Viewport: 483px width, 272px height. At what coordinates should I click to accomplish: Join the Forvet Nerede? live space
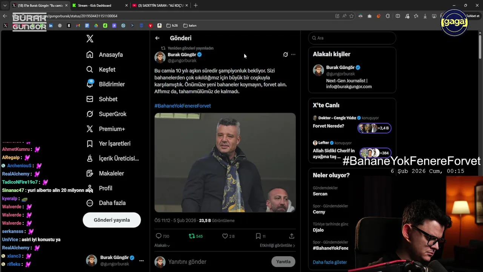tap(352, 124)
